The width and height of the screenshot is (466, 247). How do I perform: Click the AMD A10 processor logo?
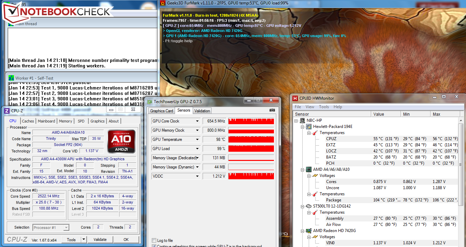[x=121, y=141]
